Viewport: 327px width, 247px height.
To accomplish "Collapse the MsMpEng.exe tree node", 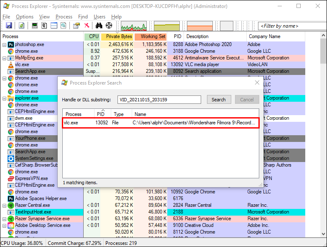I will (x=4, y=58).
